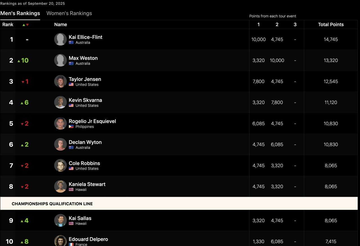The image size is (360, 246).
Task: Click the Total Points column header
Action: click(331, 25)
